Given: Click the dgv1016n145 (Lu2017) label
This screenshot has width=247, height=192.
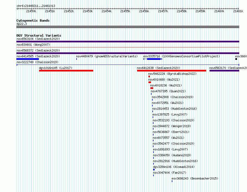Looking at the screenshot, I should click(56, 68).
